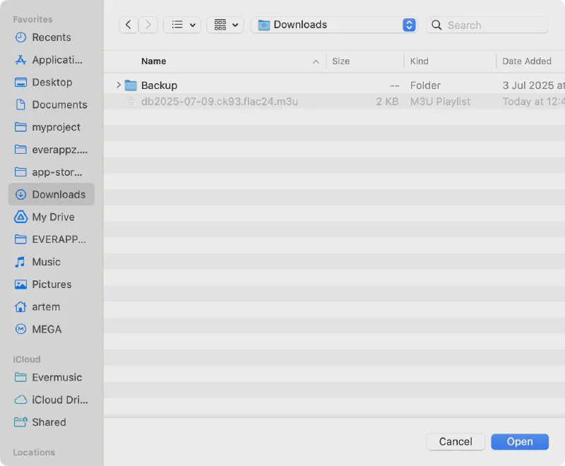565x466 pixels.
Task: Open Recents in the sidebar
Action: click(x=51, y=37)
